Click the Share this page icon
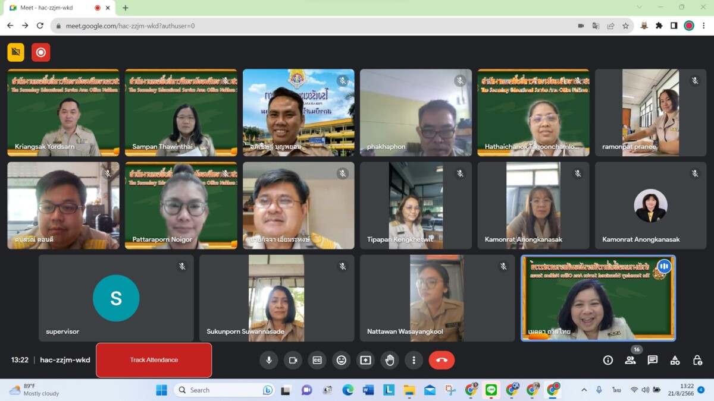The image size is (714, 401). (x=610, y=26)
